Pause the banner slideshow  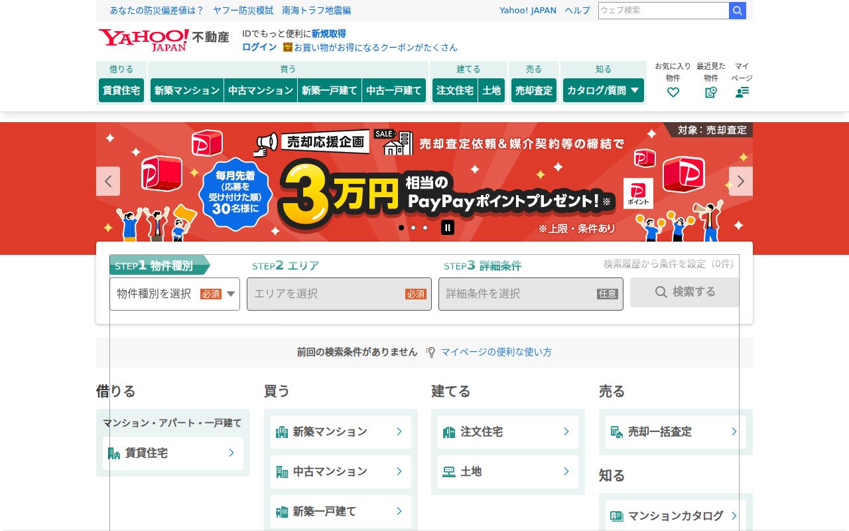pos(448,228)
